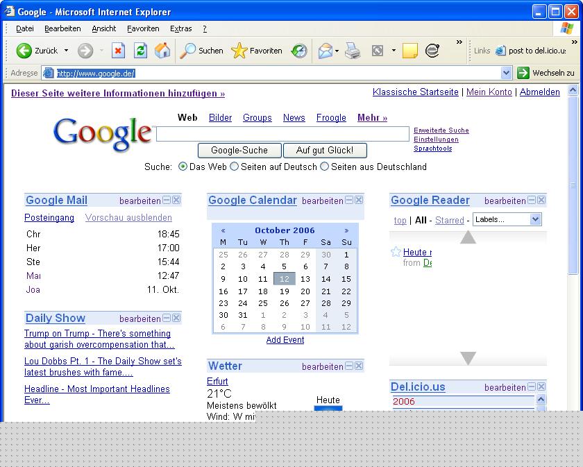Viewport: 583px width, 467px height.
Task: Click the address bar URL field
Action: 277,73
